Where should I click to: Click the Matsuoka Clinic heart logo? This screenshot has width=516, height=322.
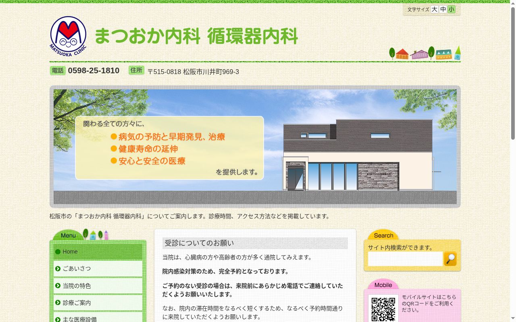pyautogui.click(x=68, y=36)
